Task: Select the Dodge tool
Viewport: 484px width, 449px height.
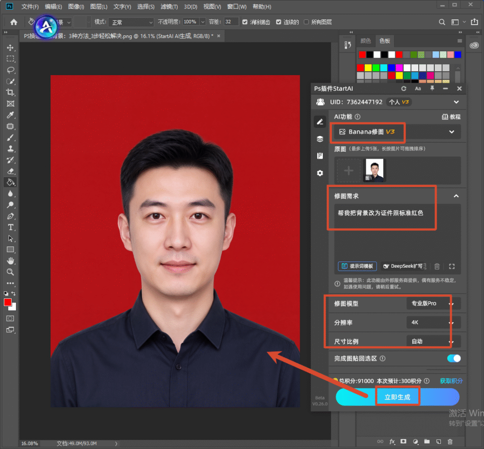Action: (10, 205)
